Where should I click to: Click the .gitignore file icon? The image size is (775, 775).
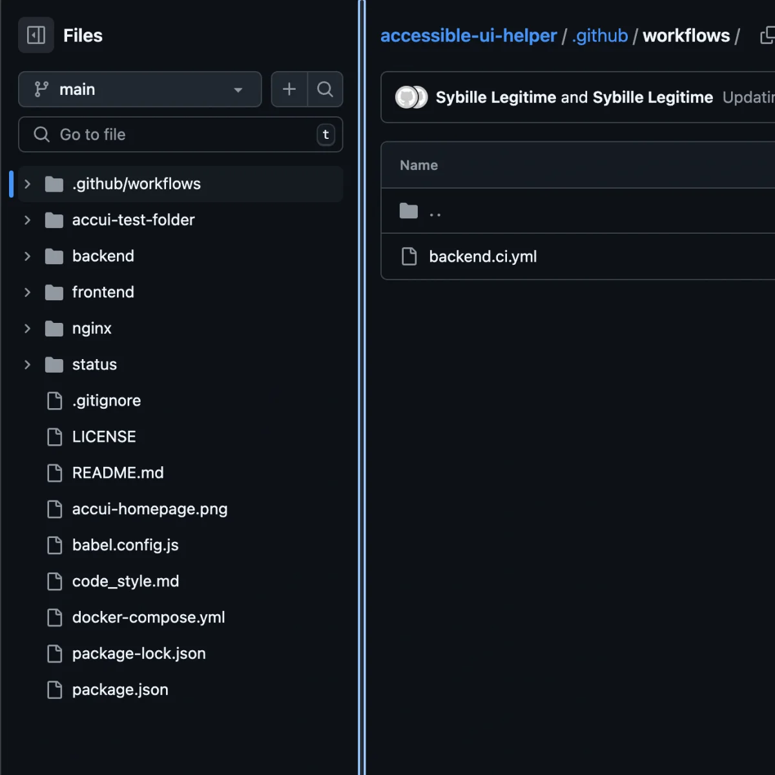(x=55, y=401)
